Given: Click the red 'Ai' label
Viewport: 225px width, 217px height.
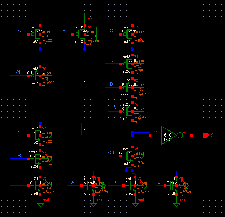Looking at the screenshot, I should tap(185, 132).
